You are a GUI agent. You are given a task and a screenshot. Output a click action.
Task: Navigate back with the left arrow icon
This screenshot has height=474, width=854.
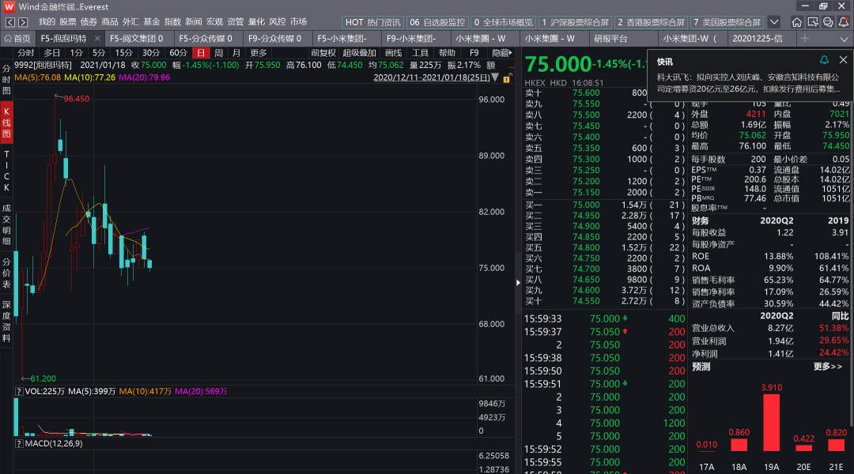(9, 22)
